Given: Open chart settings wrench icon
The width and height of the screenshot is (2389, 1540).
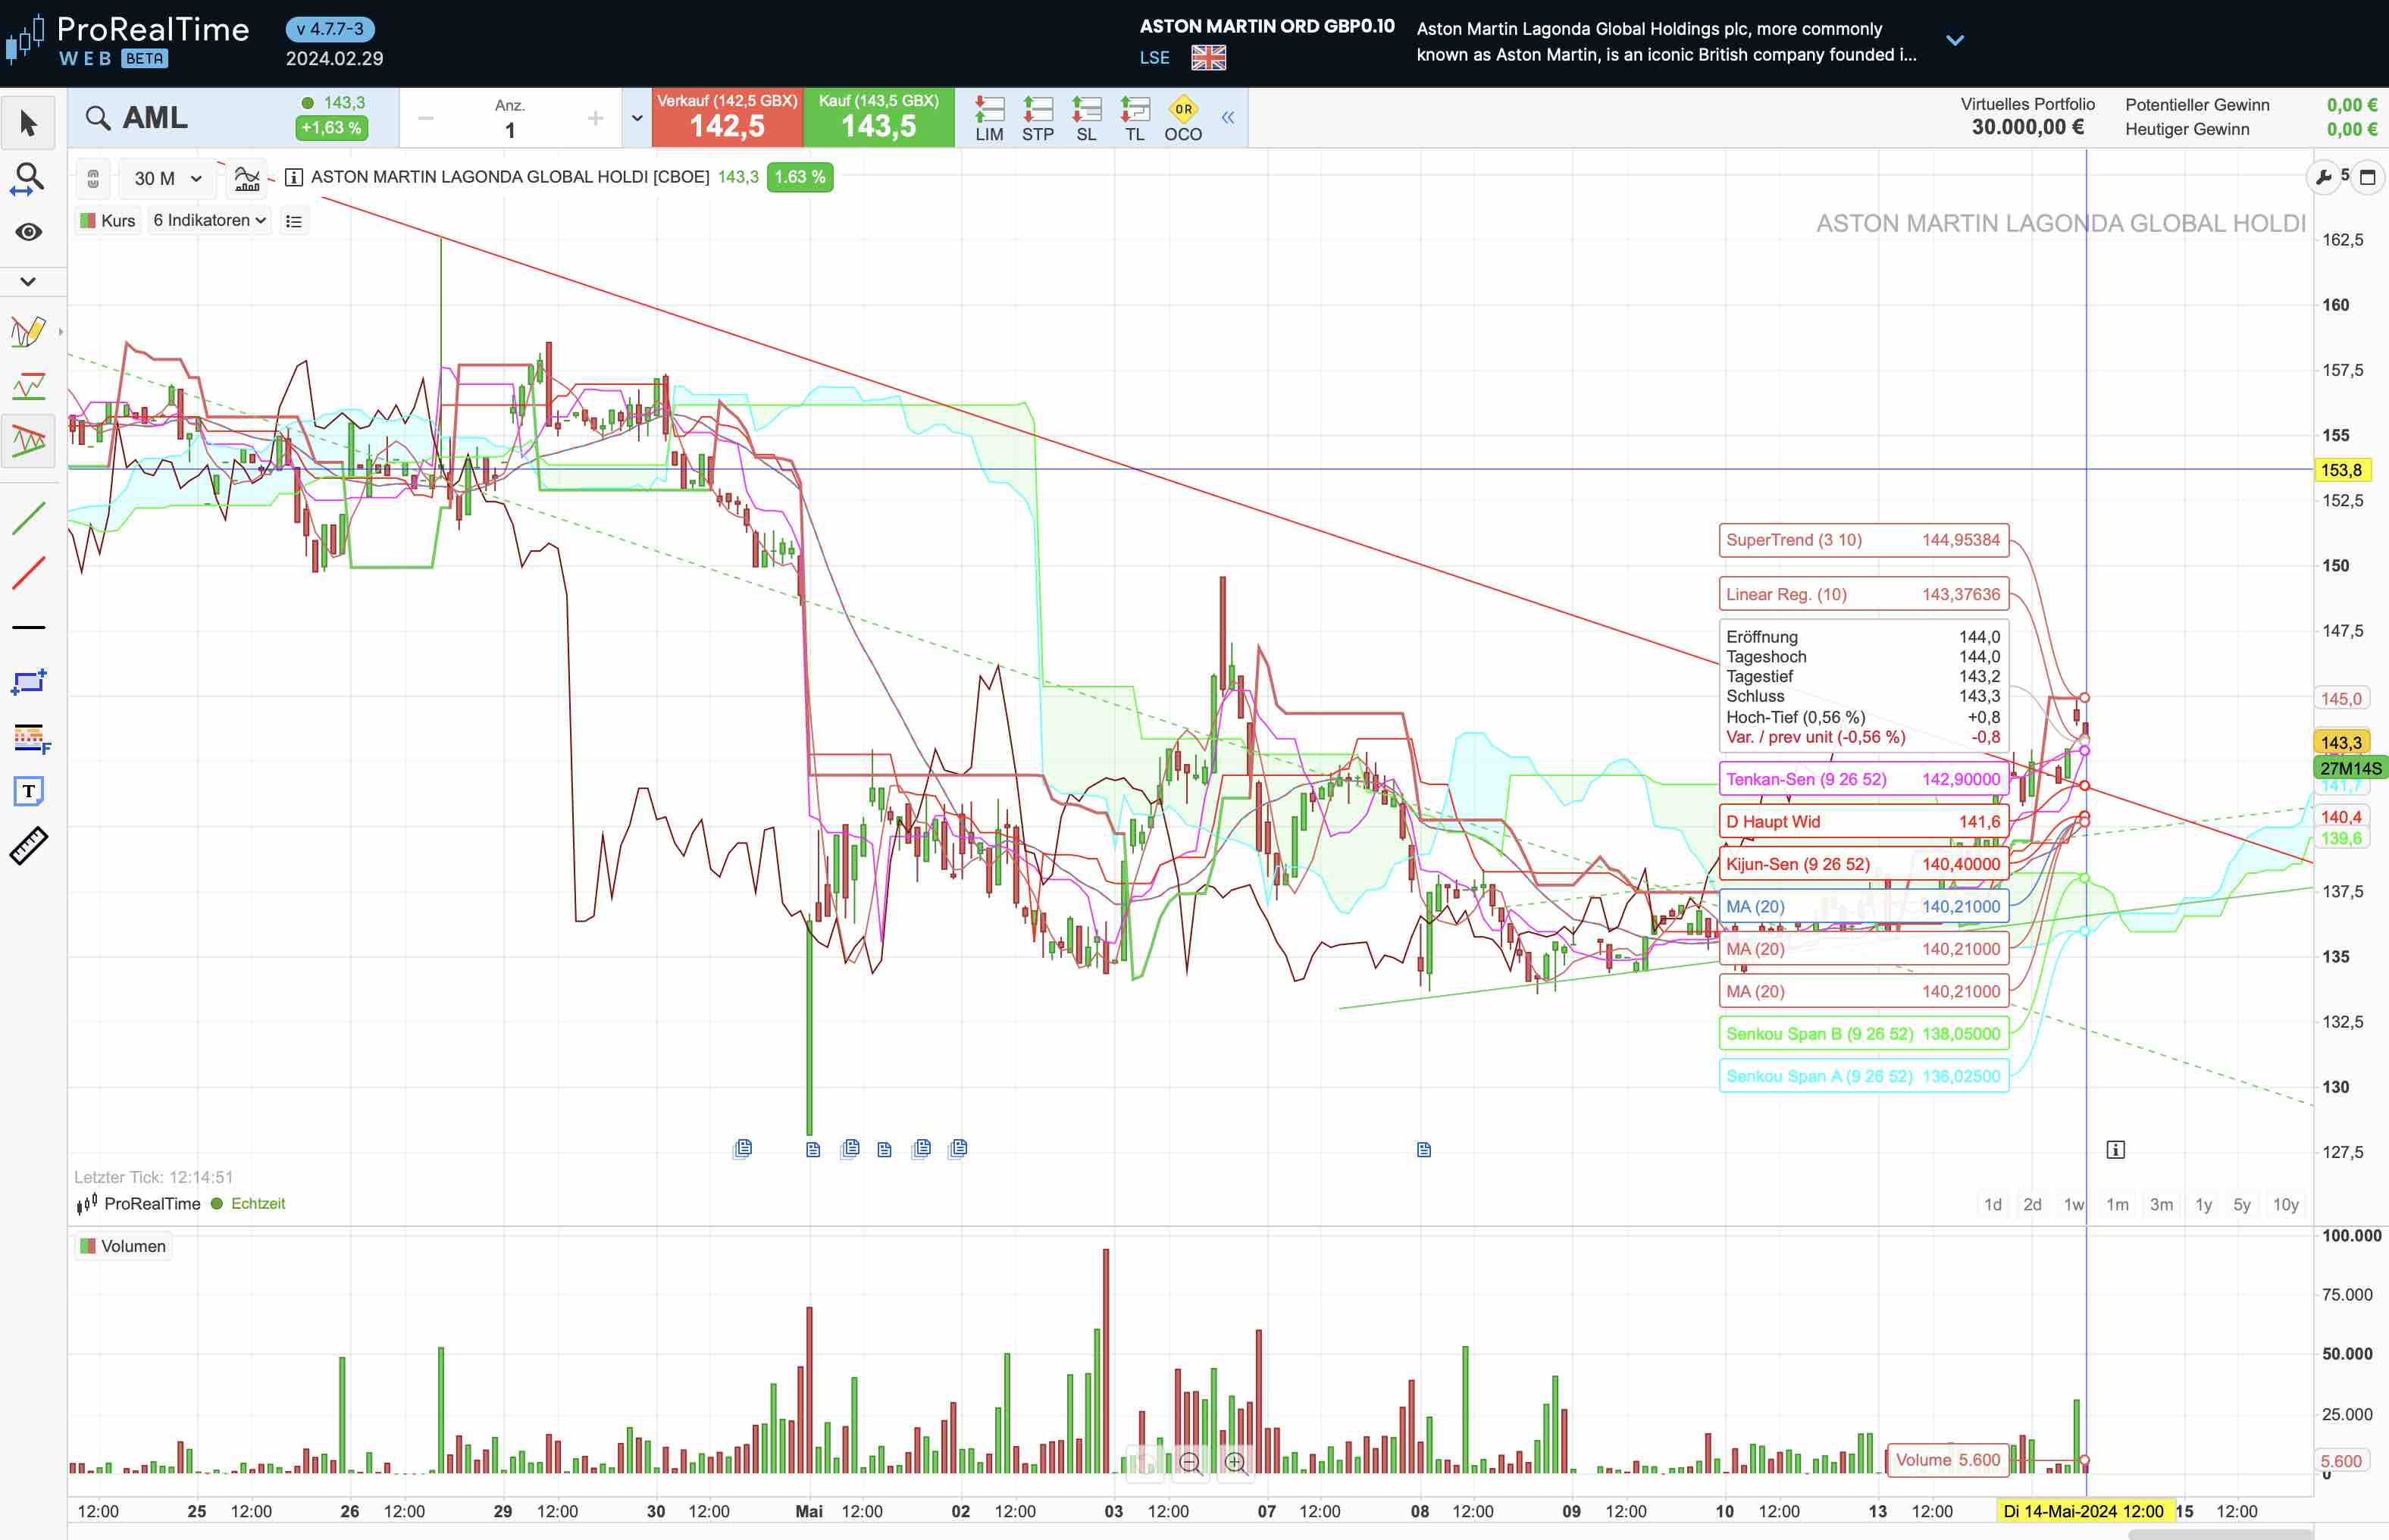Looking at the screenshot, I should [x=2324, y=177].
